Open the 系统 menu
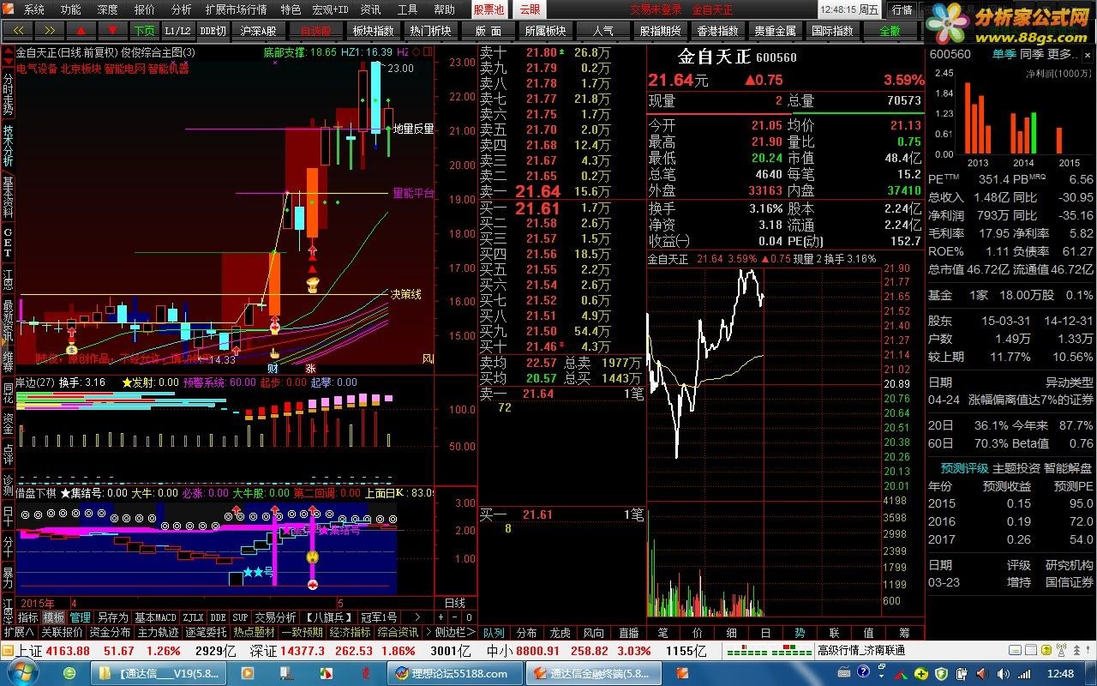Screen dimensions: 1097x686 coord(34,9)
